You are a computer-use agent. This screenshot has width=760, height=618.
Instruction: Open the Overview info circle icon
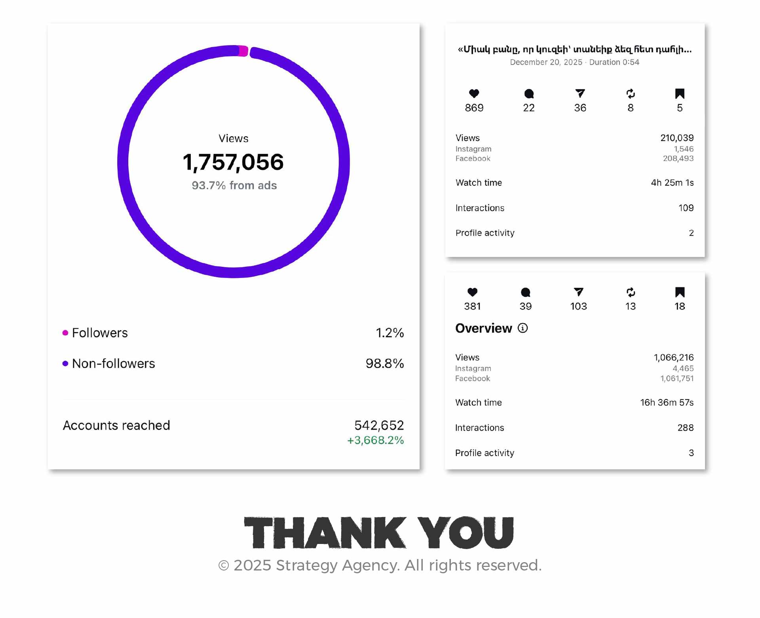pyautogui.click(x=522, y=328)
